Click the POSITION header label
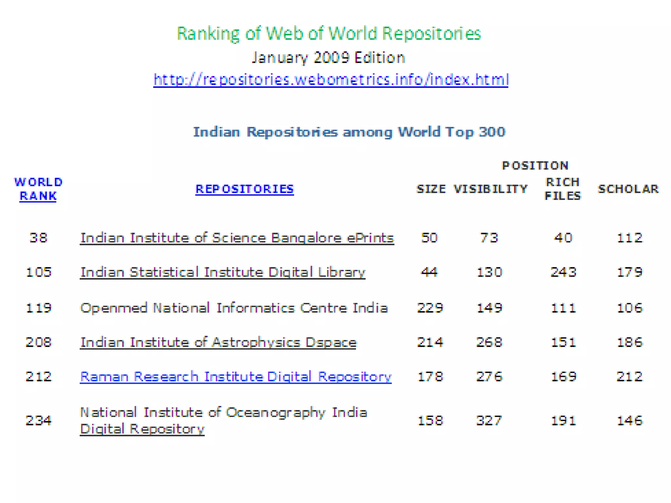 coord(535,165)
